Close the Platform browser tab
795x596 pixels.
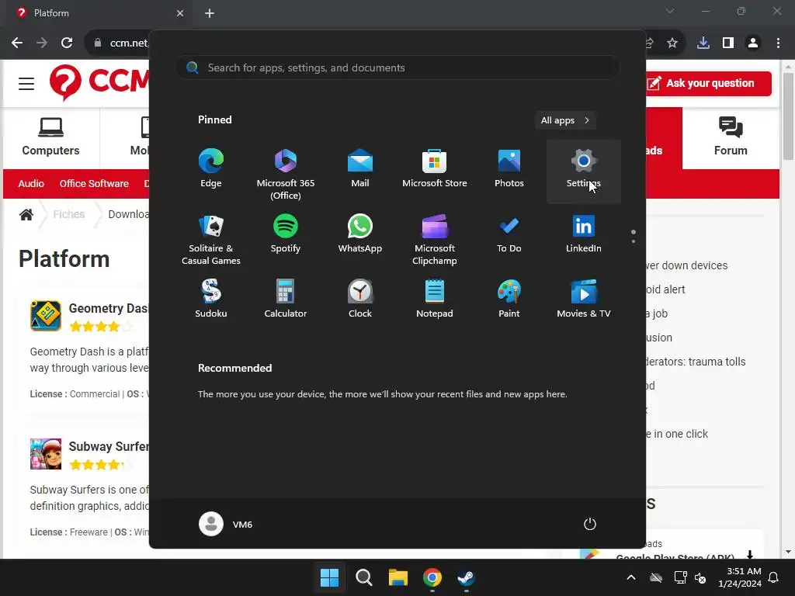180,13
